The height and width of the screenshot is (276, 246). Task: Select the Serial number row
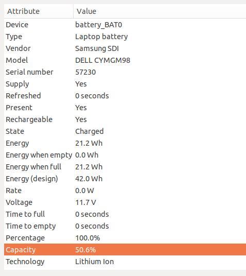pyautogui.click(x=125, y=72)
